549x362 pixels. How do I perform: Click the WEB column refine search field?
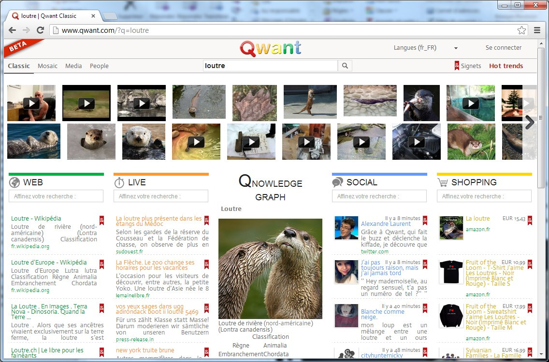[56, 196]
